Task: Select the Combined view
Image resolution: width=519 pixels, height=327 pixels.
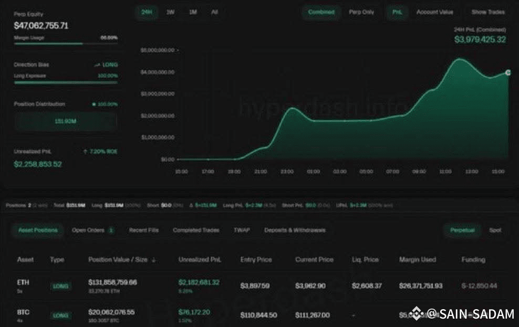Action: point(321,12)
